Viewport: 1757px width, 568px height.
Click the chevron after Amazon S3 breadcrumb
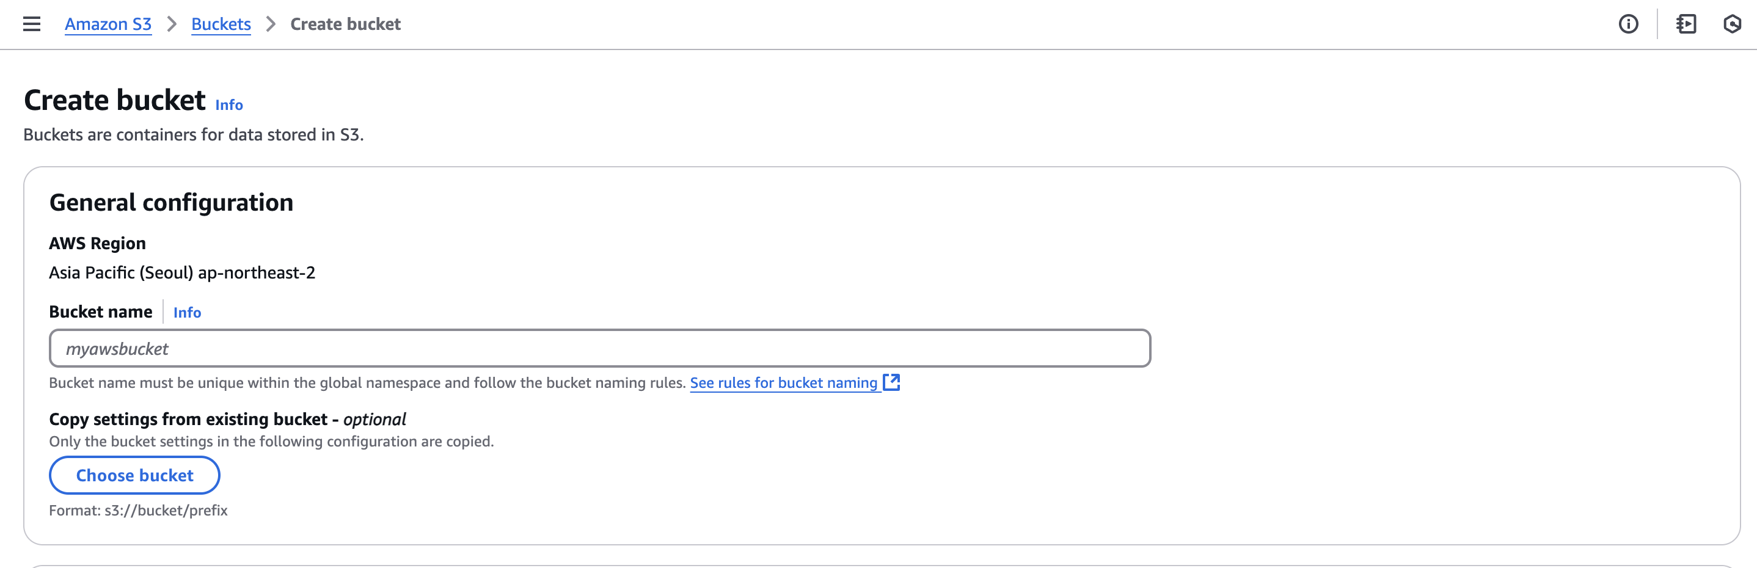[x=172, y=24]
